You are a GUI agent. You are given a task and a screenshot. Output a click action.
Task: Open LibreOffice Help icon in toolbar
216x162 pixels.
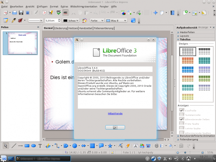coord(172,13)
